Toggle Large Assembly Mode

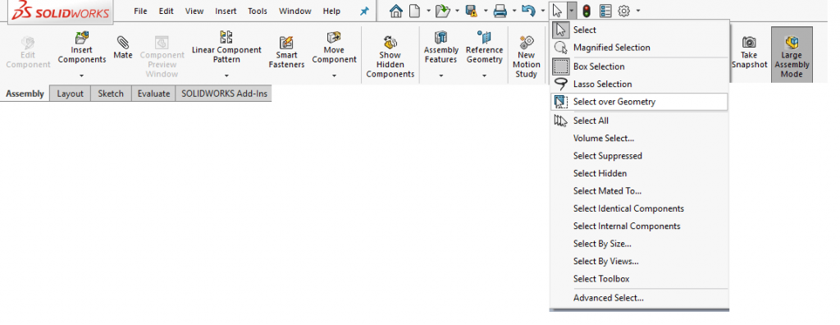[792, 55]
